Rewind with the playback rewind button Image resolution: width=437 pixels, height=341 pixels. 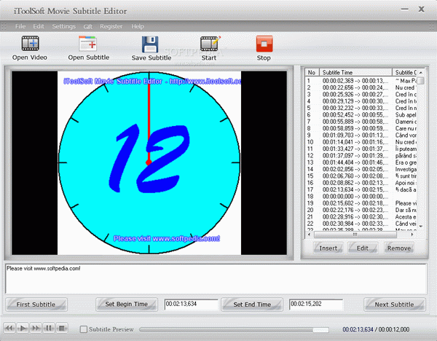point(9,328)
